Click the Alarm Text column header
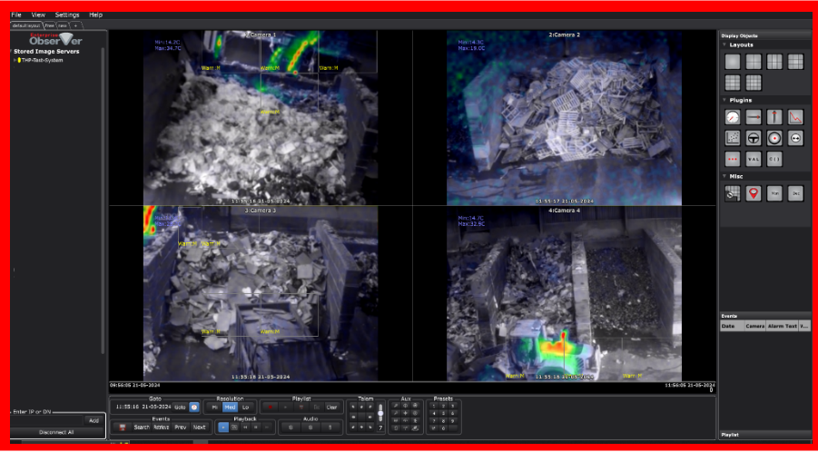Screen dimensions: 818x452 click(x=783, y=326)
